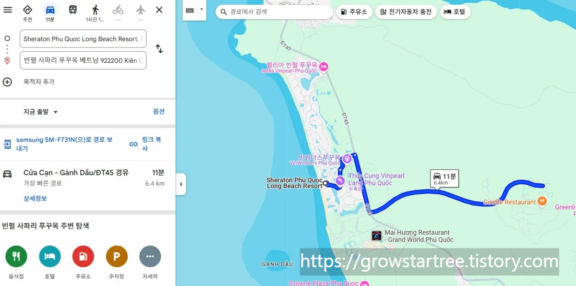
Task: Click the 목적지 추가 label
Action: tap(39, 82)
